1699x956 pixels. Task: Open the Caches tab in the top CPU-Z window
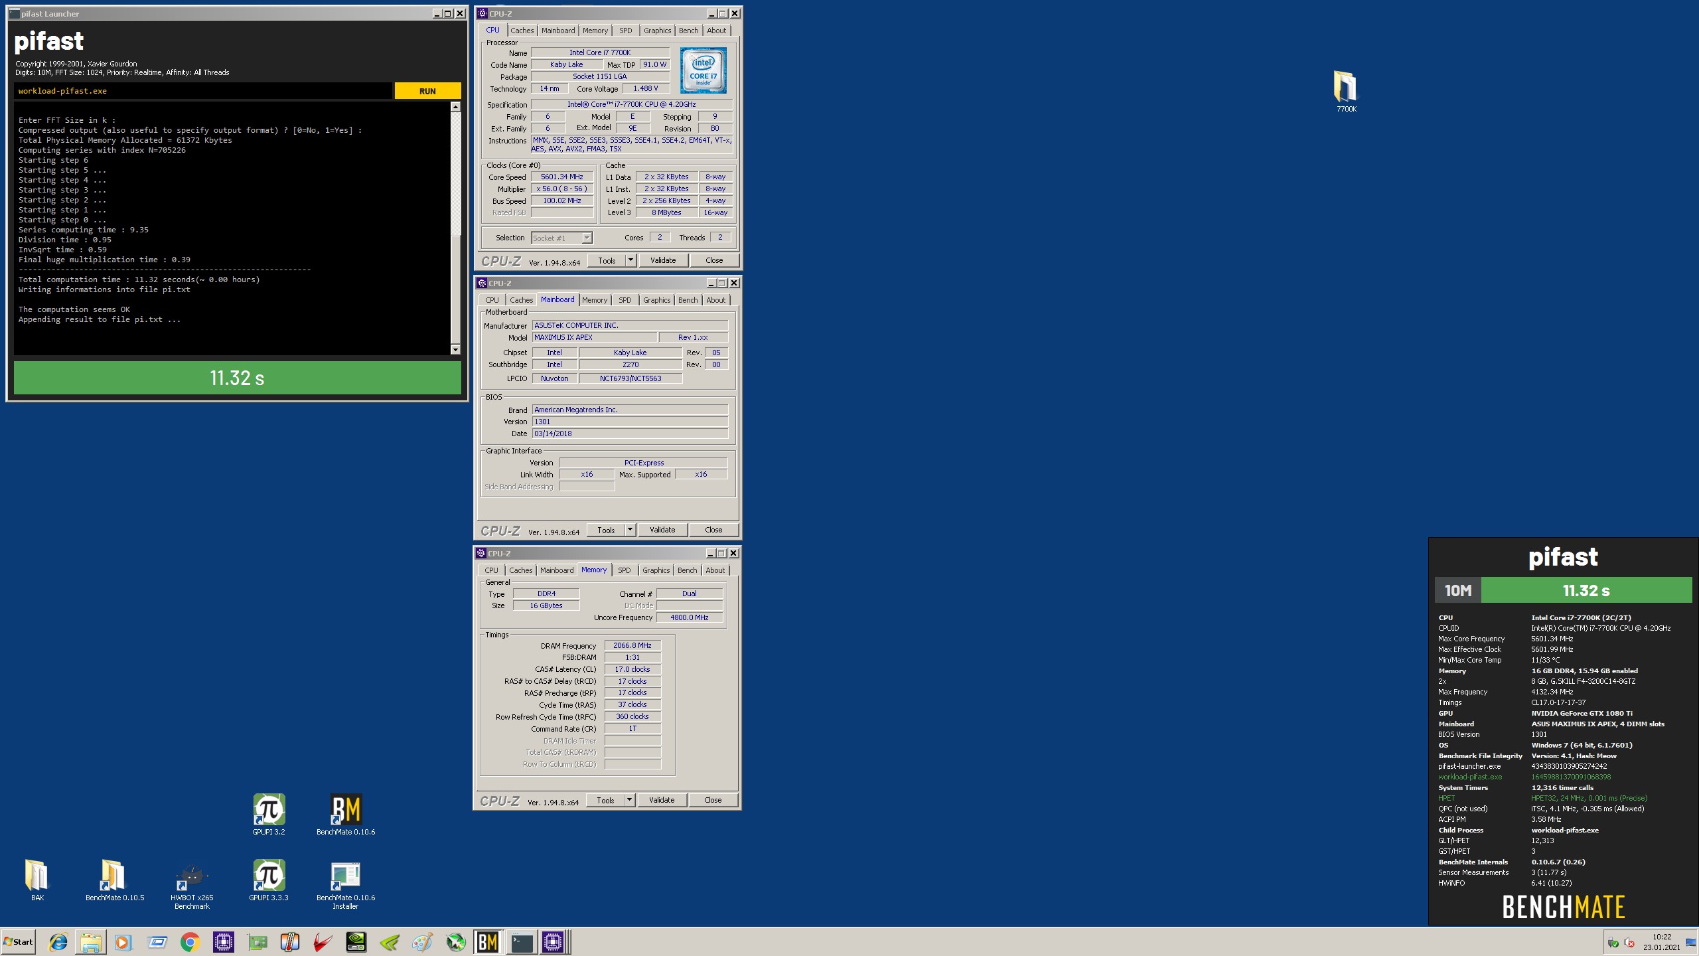(522, 31)
